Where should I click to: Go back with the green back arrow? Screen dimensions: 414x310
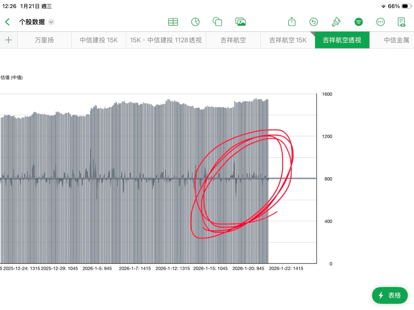pos(7,22)
